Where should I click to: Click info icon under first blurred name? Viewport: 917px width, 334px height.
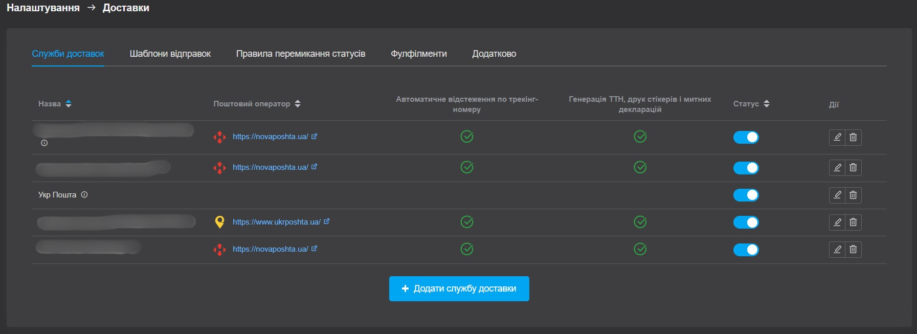[44, 143]
